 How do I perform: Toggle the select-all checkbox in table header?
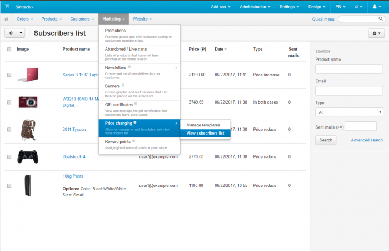click(x=9, y=49)
